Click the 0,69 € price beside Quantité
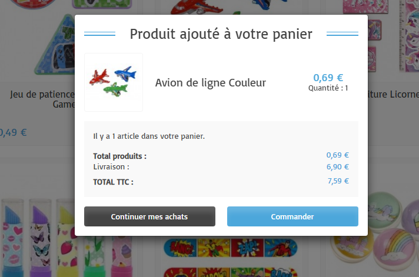Screen dimensions: 419x277 click(328, 78)
